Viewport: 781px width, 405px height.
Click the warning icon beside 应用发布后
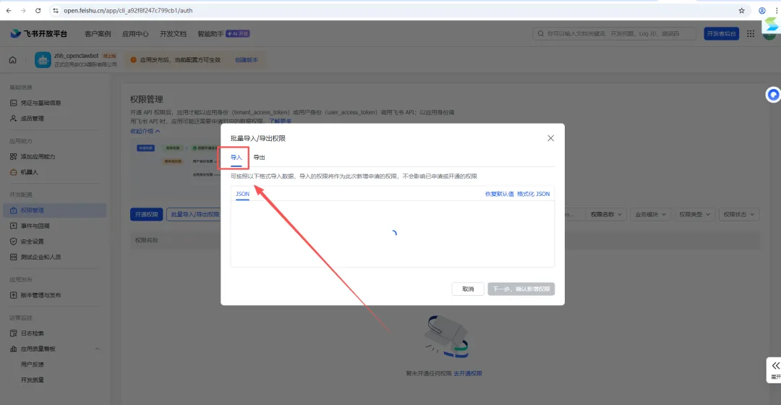(x=133, y=60)
